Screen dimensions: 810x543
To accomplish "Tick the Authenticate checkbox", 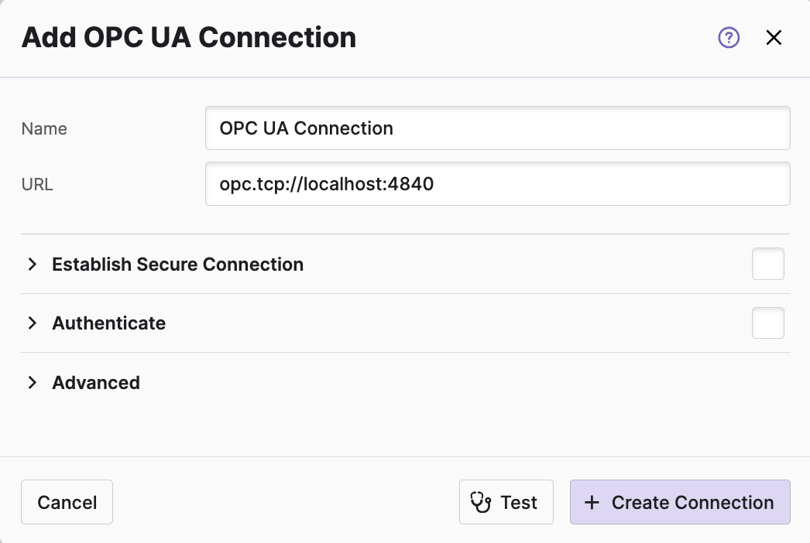I will (767, 323).
